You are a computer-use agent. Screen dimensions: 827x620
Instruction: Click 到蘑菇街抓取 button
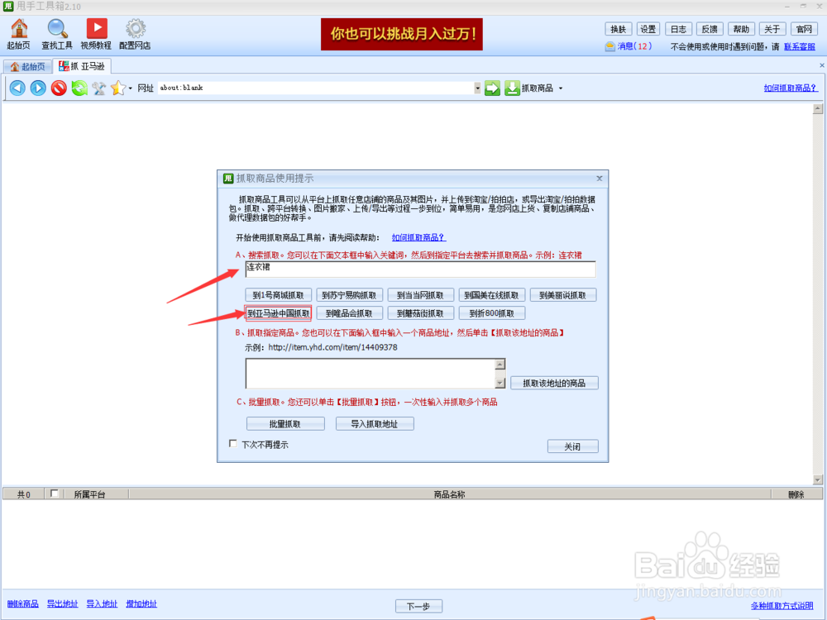point(420,313)
